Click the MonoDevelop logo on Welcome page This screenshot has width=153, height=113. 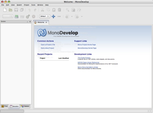pos(58,33)
